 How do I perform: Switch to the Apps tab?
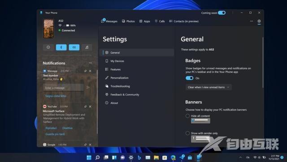point(144,21)
